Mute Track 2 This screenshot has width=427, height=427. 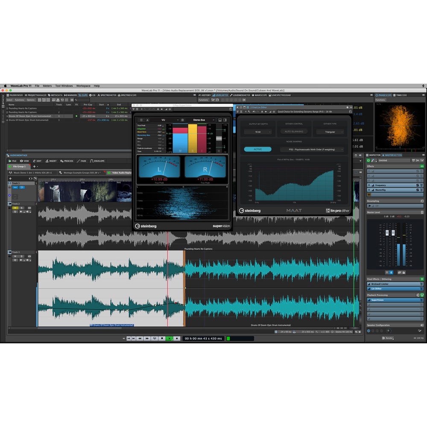(x=15, y=208)
